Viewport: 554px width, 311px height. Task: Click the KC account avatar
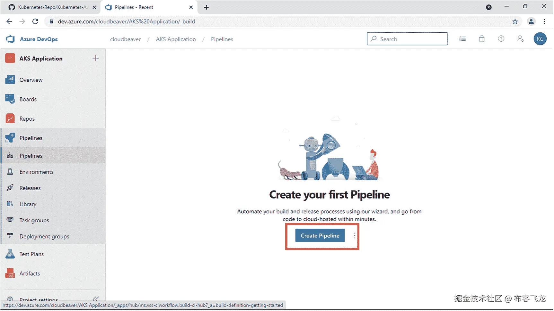pyautogui.click(x=540, y=39)
